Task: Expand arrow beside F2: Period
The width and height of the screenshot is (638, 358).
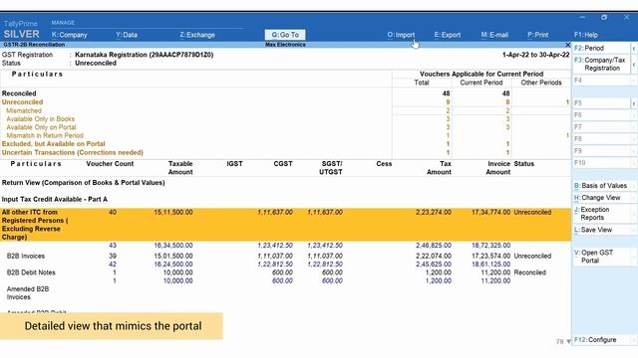Action: coord(634,49)
